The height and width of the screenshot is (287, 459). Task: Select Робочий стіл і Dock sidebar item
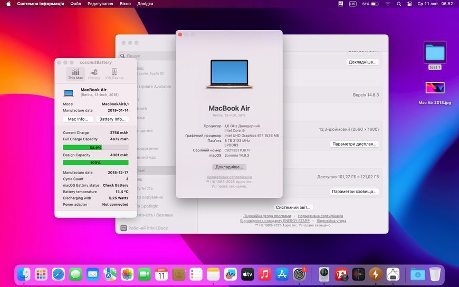click(x=148, y=228)
